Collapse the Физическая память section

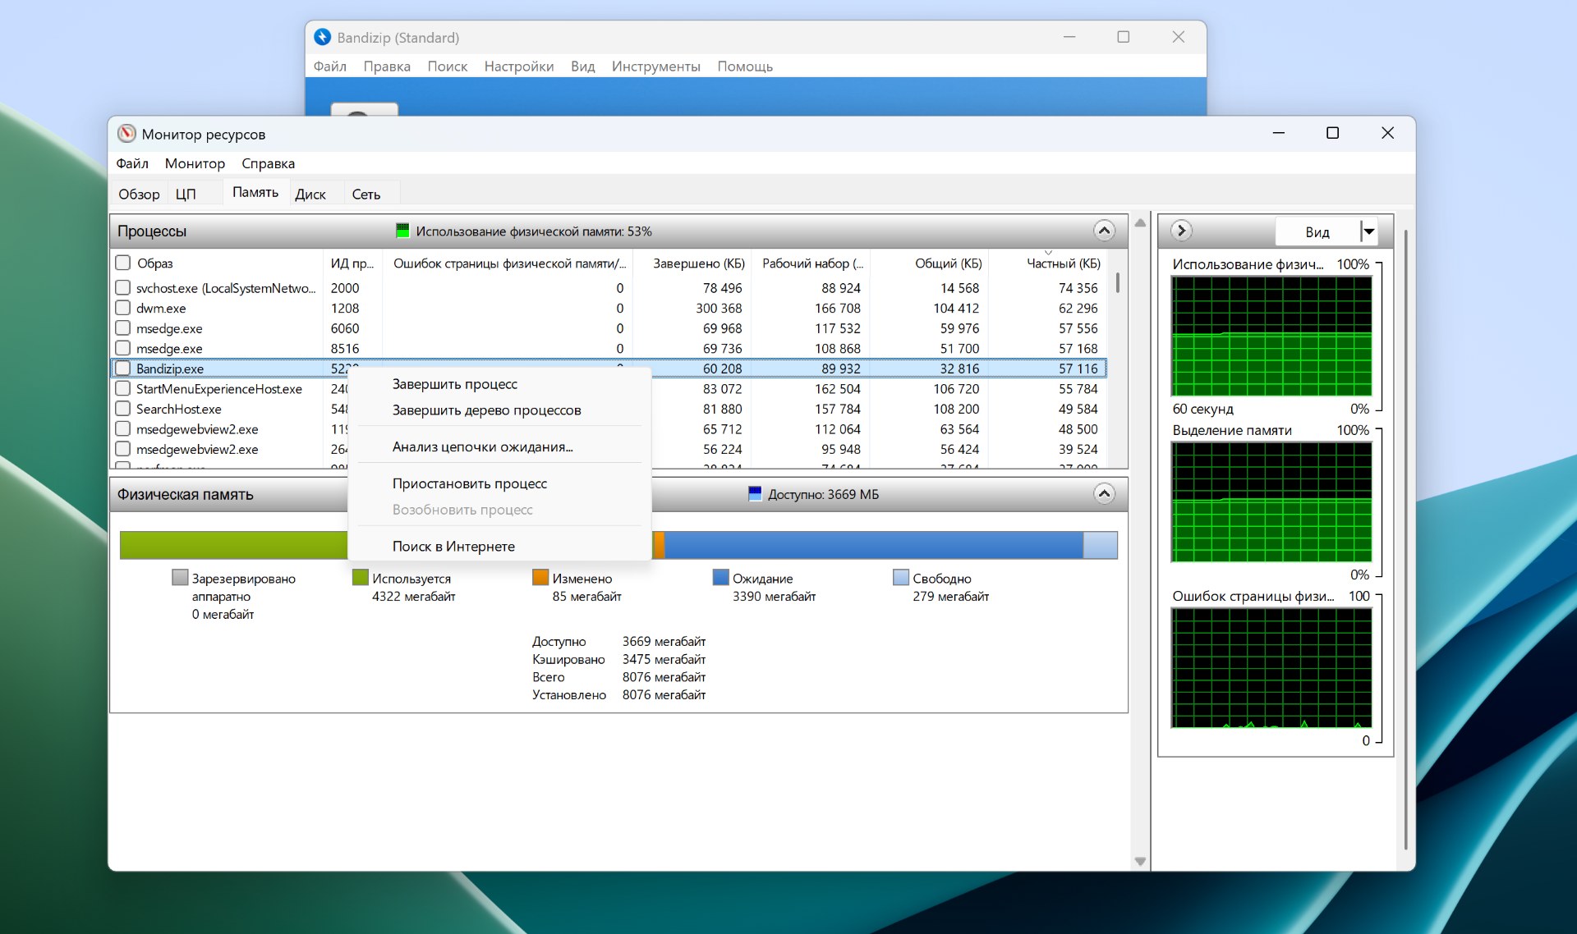pos(1104,494)
